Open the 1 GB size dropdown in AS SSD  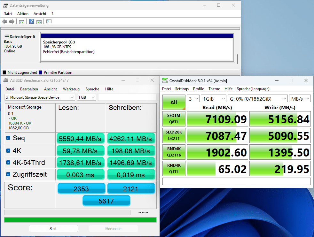pos(87,97)
